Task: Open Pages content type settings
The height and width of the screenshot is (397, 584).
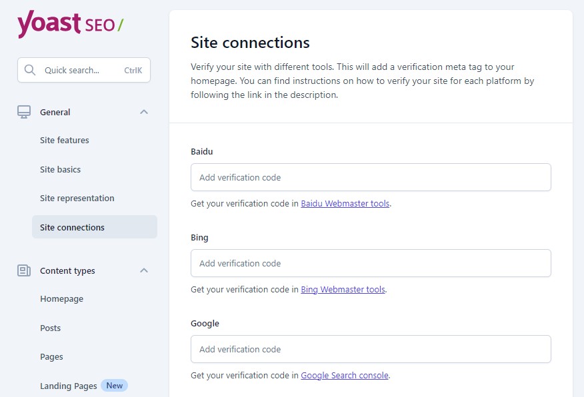Action: tap(51, 357)
